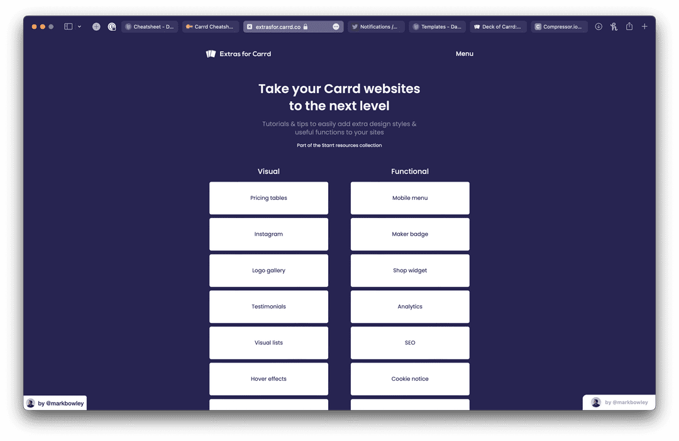
Task: Expand the tab groups dropdown chevron
Action: click(79, 27)
